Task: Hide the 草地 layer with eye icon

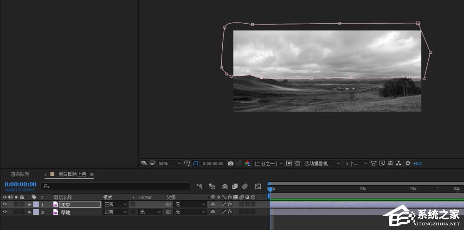Action: (x=5, y=212)
